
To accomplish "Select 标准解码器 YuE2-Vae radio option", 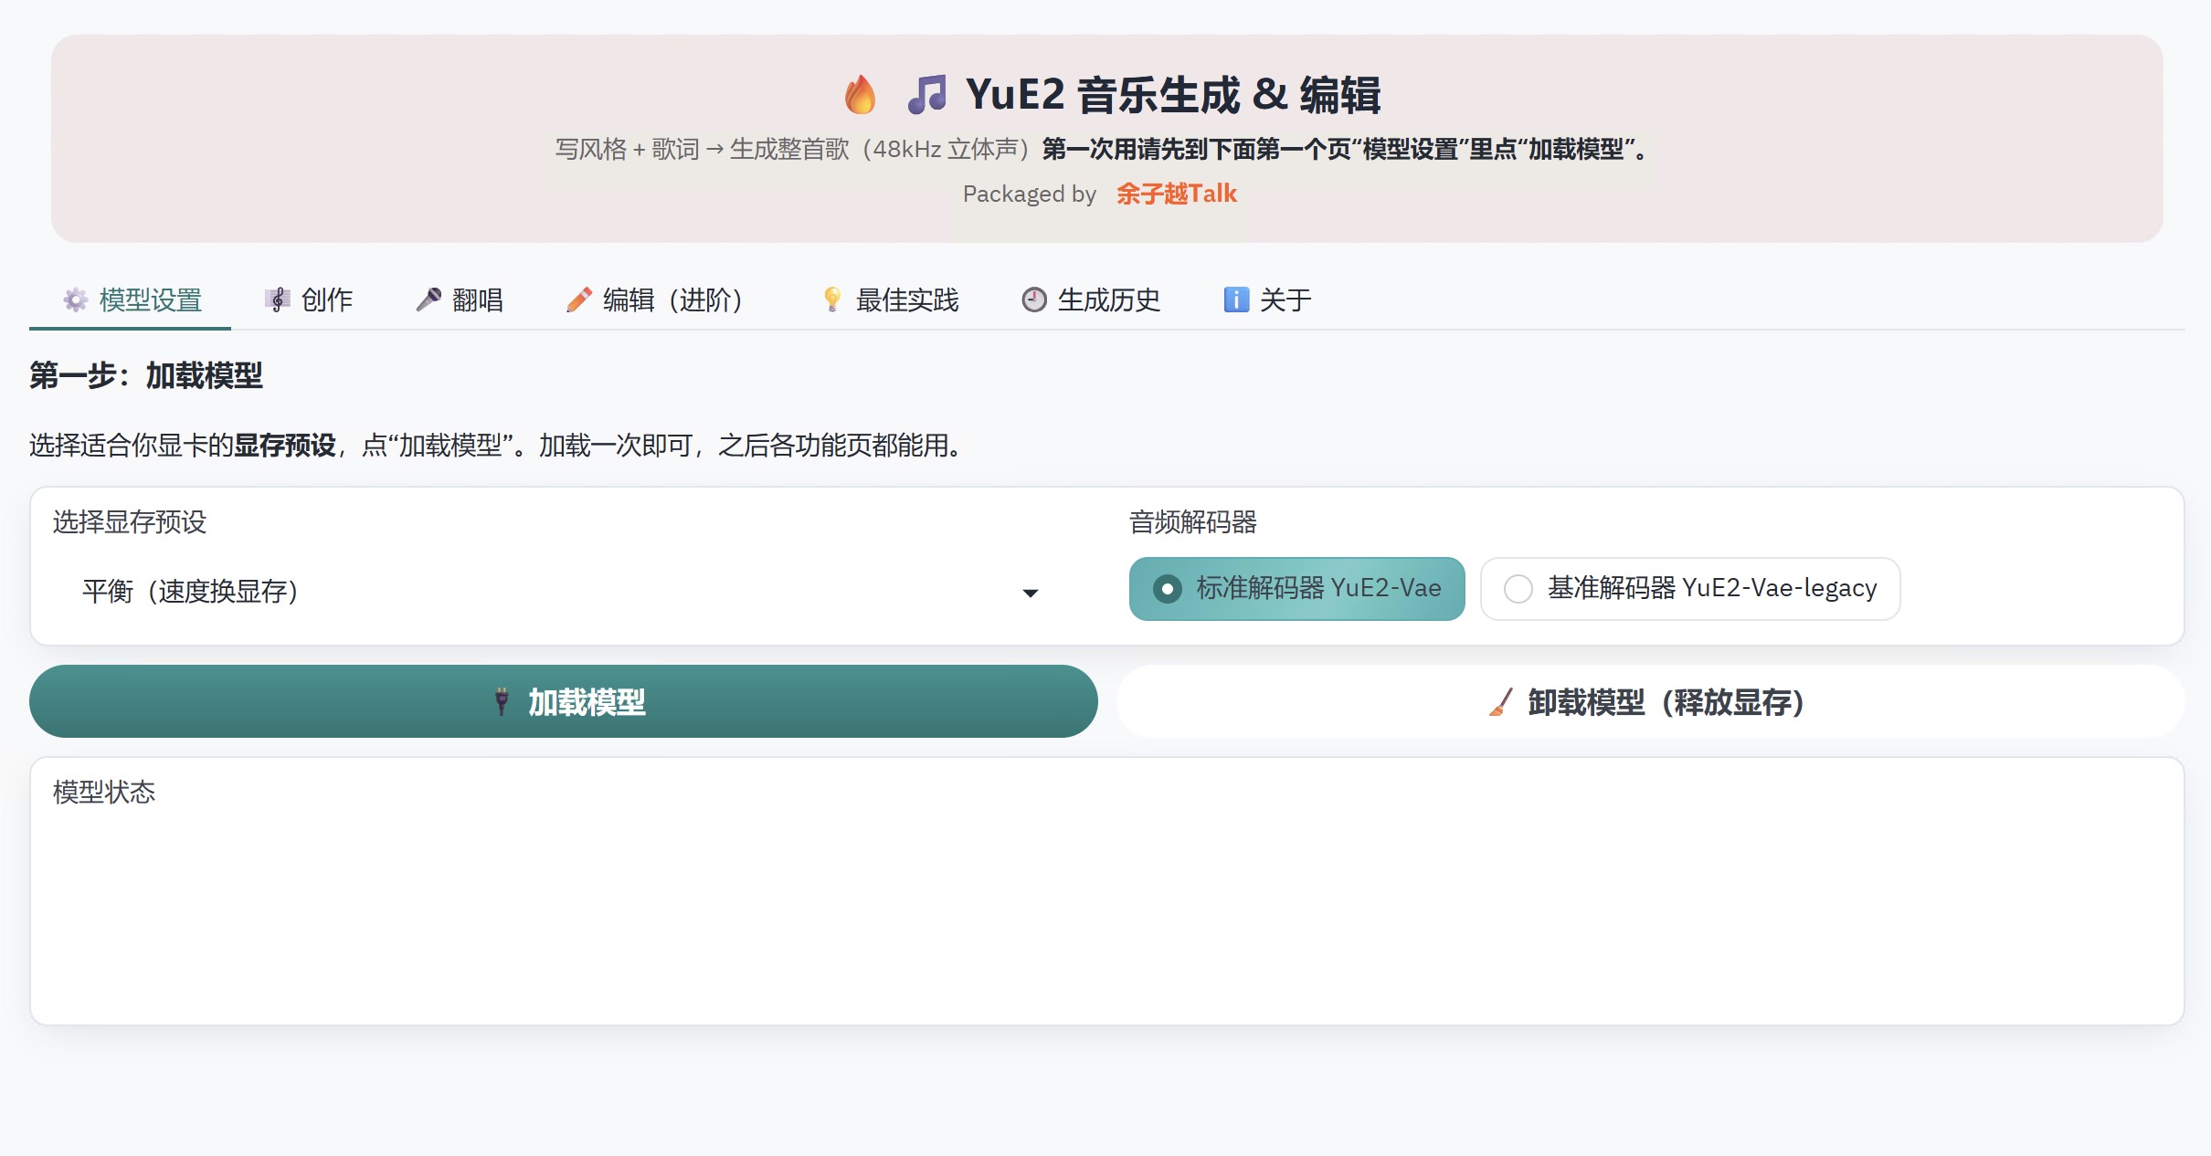I will pyautogui.click(x=1297, y=589).
